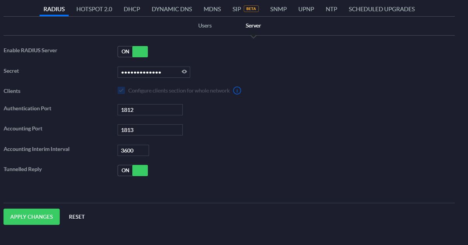
Task: Select the Server sub-tab
Action: click(253, 26)
